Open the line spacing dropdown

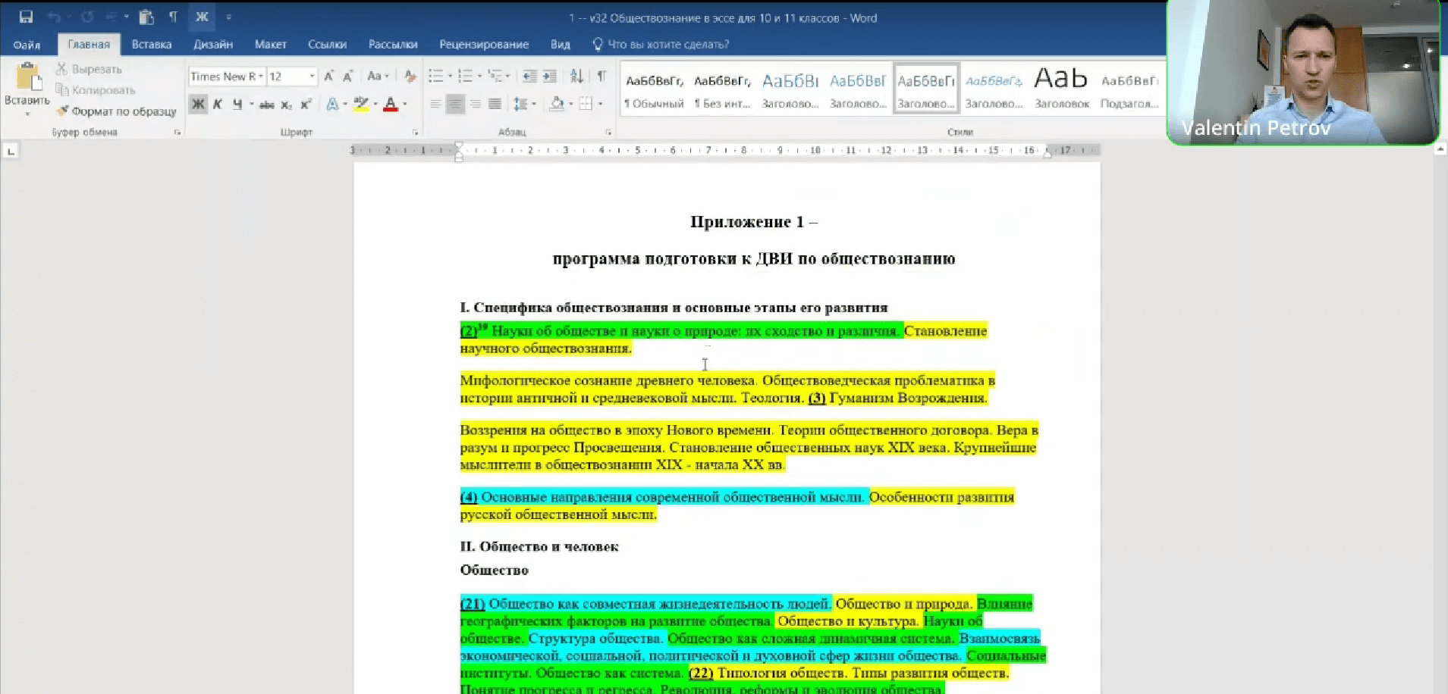[524, 104]
